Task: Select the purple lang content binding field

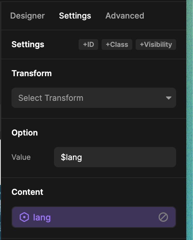Action: (94, 217)
